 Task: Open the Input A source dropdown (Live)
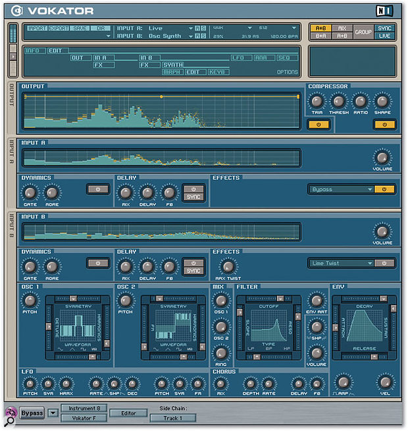(191, 28)
